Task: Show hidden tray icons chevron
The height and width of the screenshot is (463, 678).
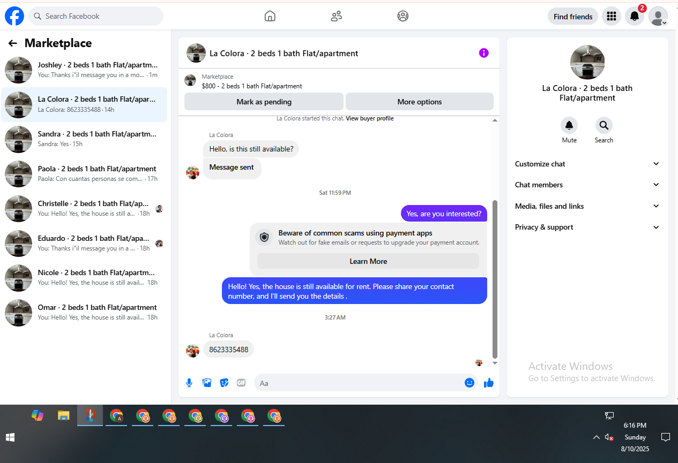Action: [596, 437]
